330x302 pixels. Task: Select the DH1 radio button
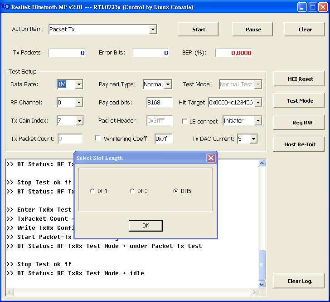point(98,191)
